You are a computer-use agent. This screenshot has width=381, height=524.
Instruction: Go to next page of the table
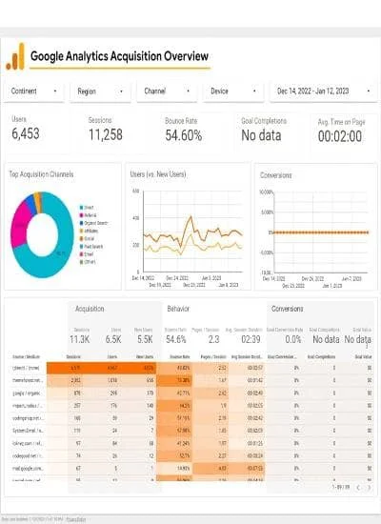pyautogui.click(x=369, y=488)
